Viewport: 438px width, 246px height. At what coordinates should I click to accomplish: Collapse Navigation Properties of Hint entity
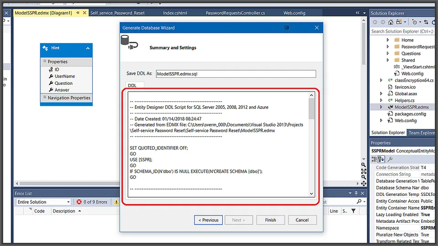pyautogui.click(x=45, y=97)
